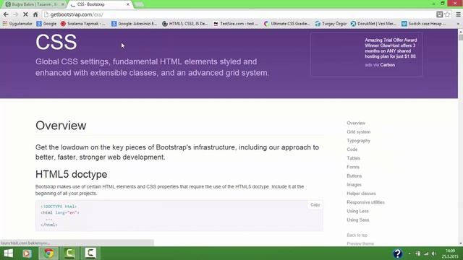Image resolution: width=463 pixels, height=260 pixels.
Task: Click the Back to top link
Action: pyautogui.click(x=357, y=235)
